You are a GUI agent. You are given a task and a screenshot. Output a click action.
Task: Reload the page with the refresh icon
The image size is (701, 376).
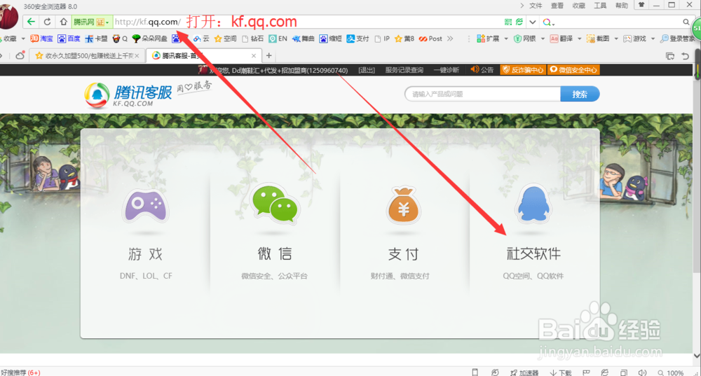47,22
